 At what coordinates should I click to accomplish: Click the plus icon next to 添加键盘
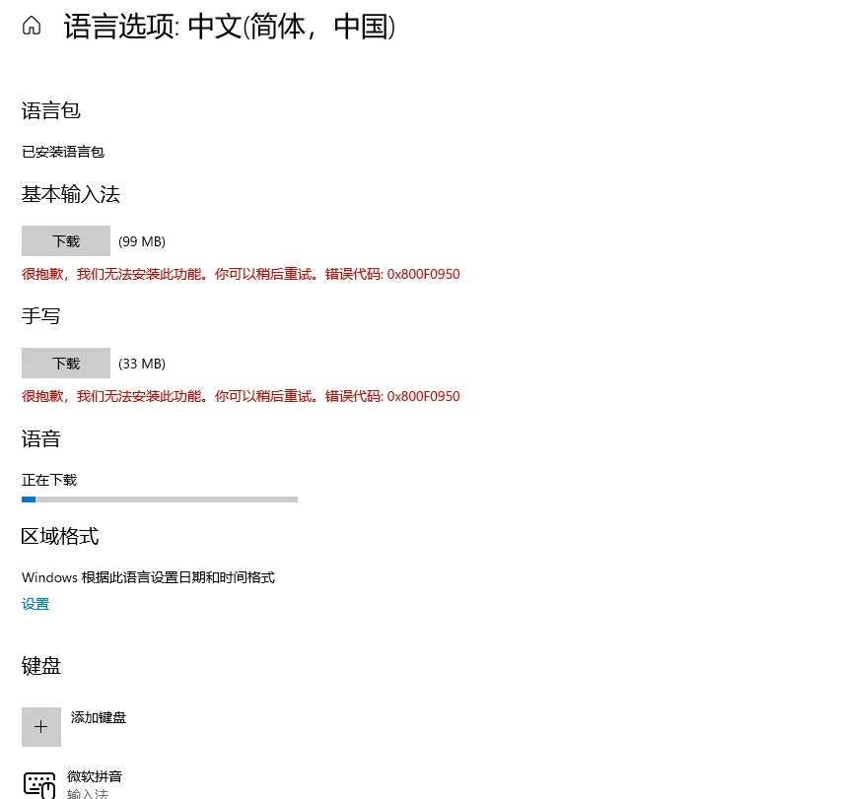(40, 726)
